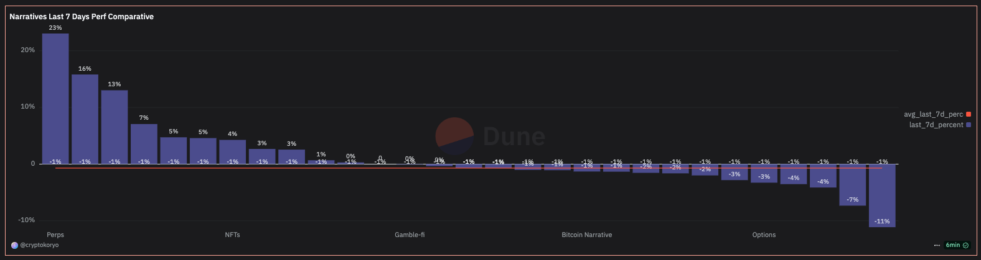Select the 16% bar in chart
Screen dimensions: 981x260
[85, 119]
